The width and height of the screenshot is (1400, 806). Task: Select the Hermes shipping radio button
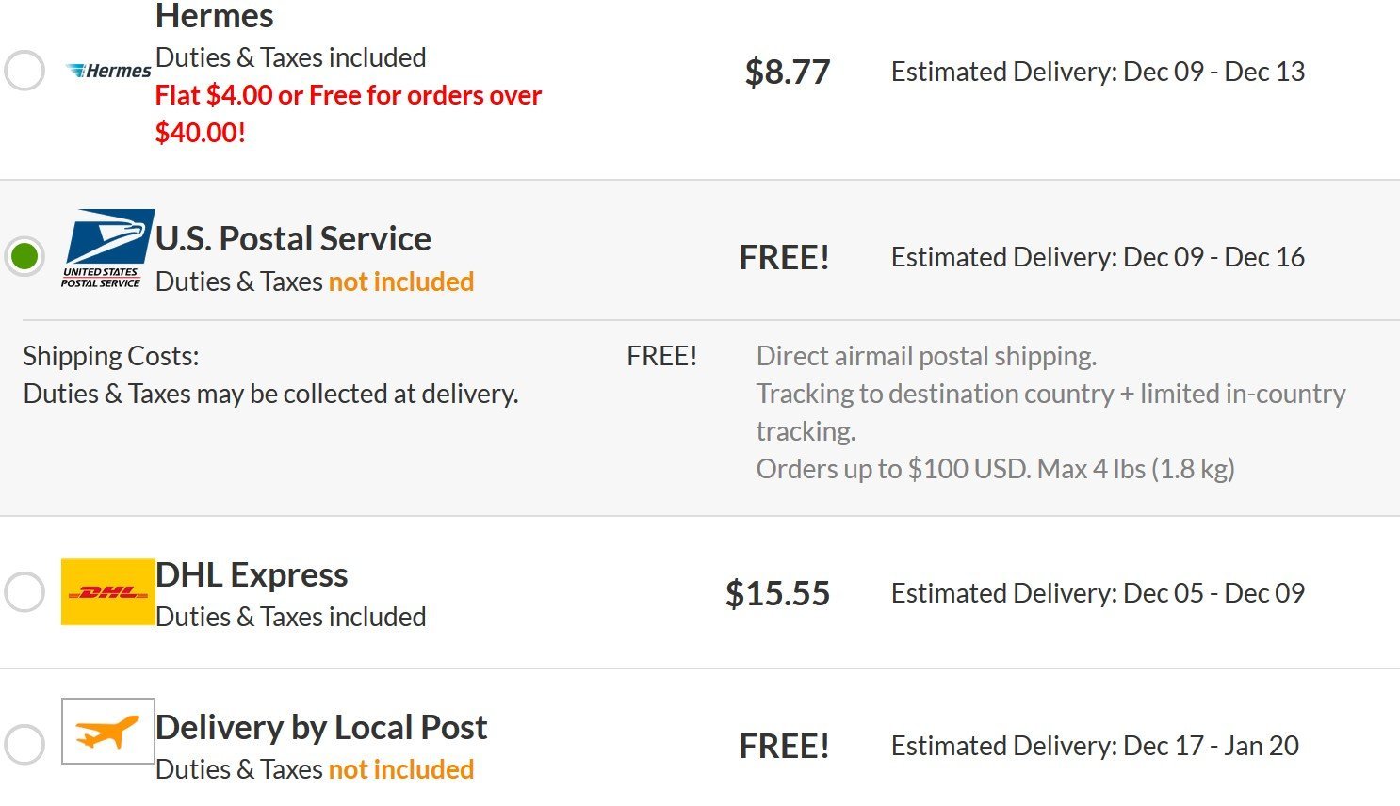pyautogui.click(x=24, y=72)
